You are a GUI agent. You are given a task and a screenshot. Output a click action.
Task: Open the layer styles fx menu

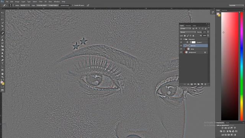(x=188, y=84)
